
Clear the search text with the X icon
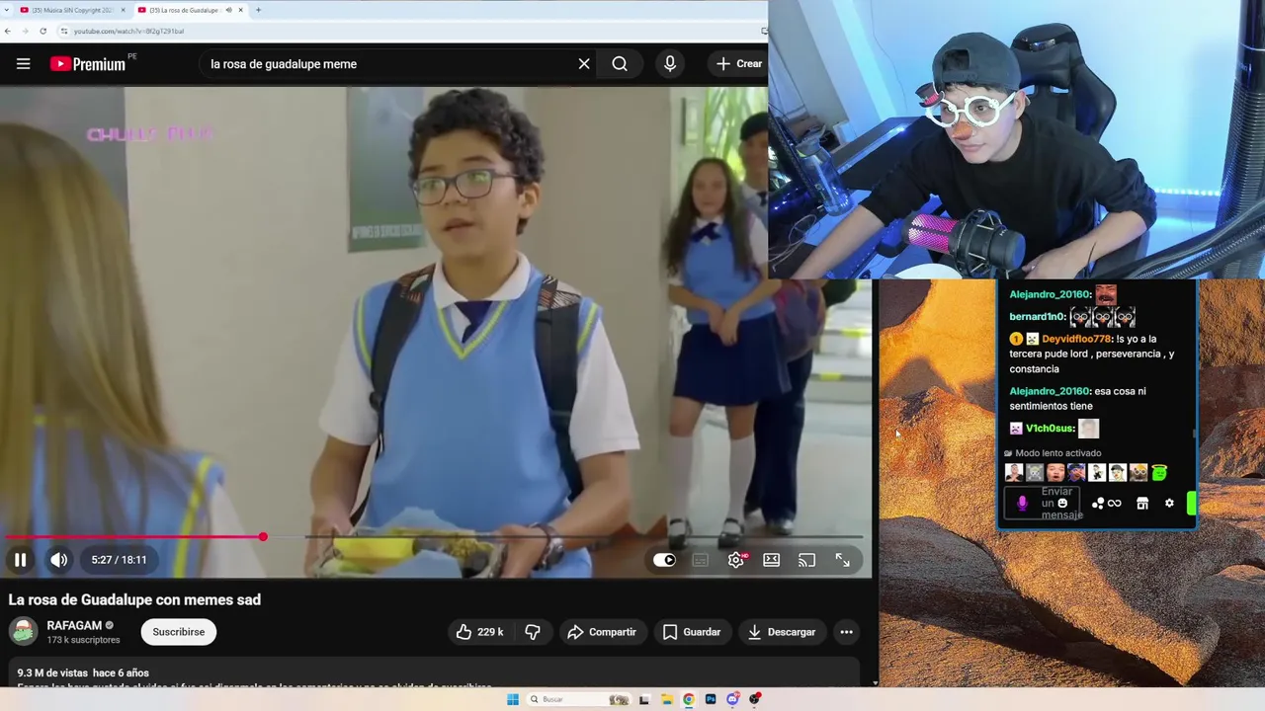pos(584,64)
